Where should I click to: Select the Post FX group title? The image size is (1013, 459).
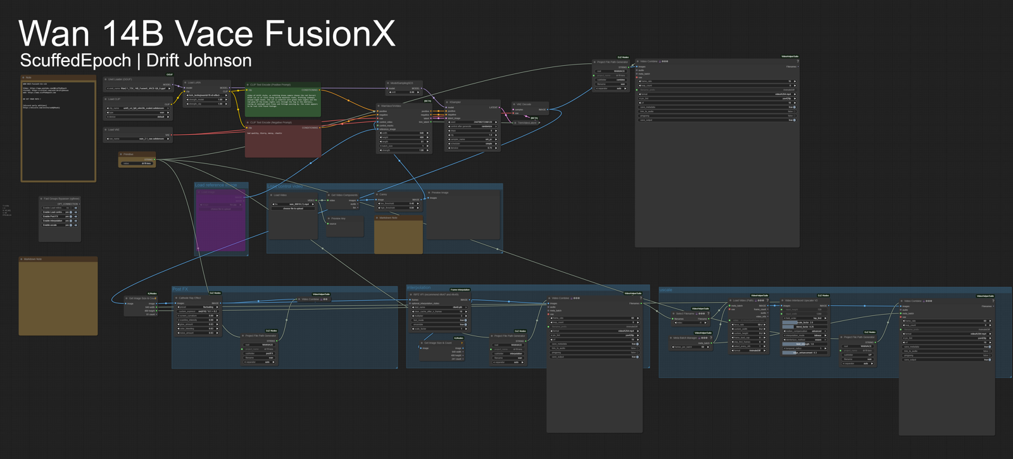pos(180,289)
